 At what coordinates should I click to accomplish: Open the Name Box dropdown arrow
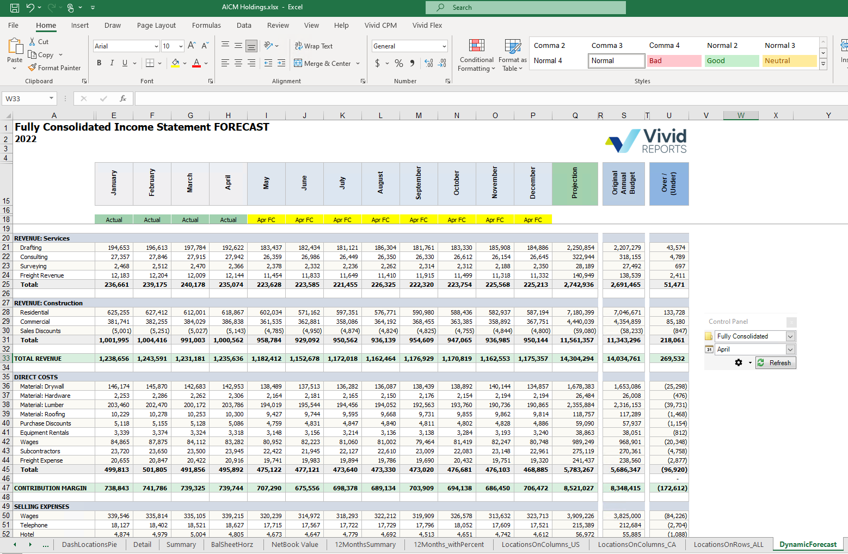(x=52, y=99)
